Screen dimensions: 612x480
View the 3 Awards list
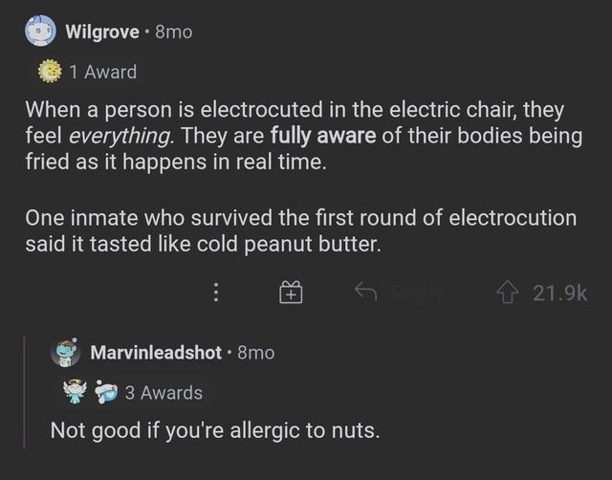point(164,392)
